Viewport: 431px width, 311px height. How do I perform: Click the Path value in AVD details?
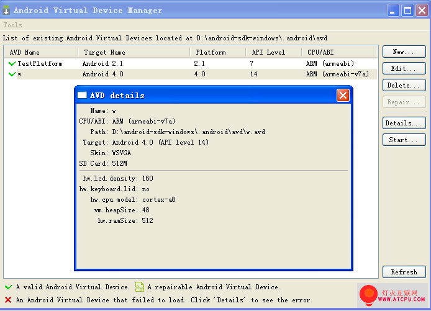pyautogui.click(x=189, y=132)
